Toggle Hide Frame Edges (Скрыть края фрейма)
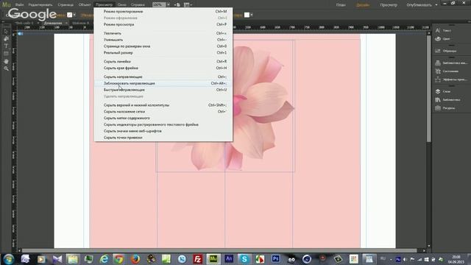This screenshot has height=265, width=471. 163,68
